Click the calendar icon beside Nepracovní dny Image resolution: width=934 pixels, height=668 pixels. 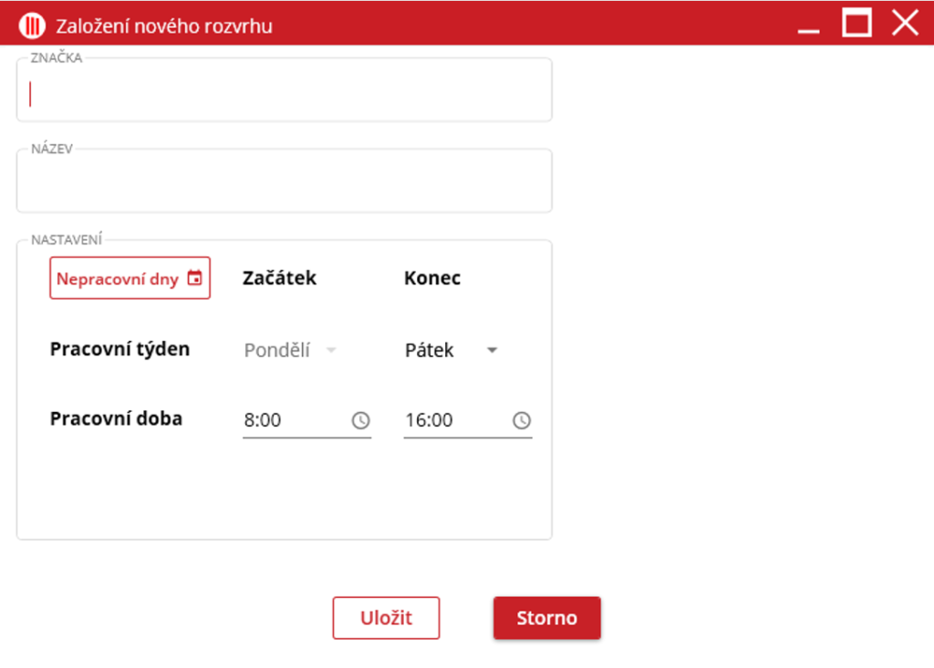(x=194, y=279)
